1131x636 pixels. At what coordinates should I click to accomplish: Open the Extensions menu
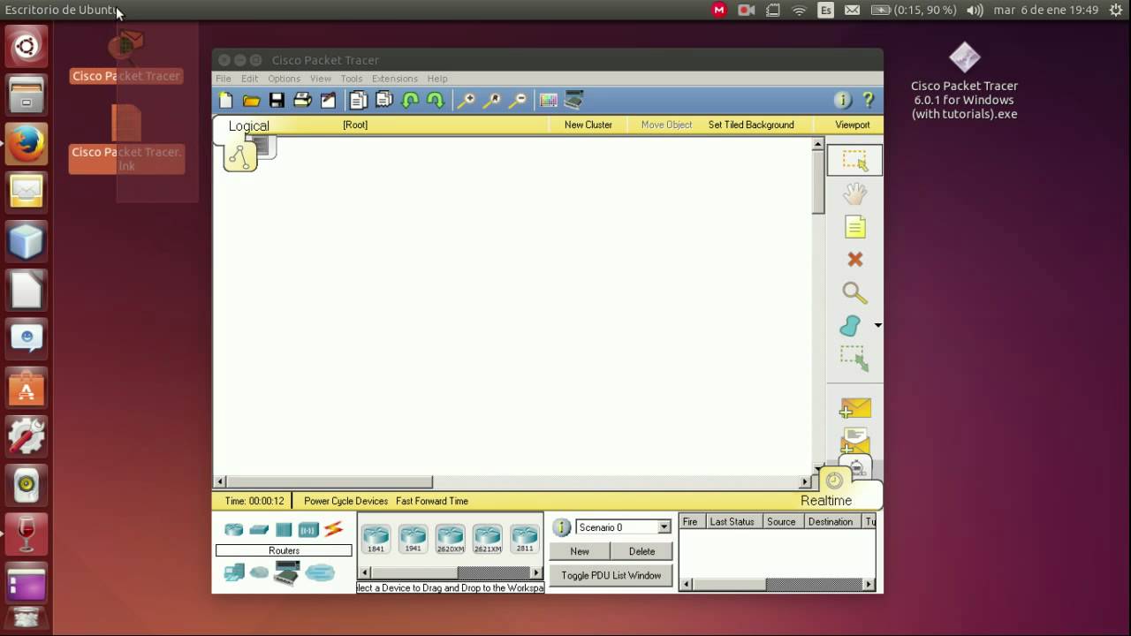pos(395,79)
